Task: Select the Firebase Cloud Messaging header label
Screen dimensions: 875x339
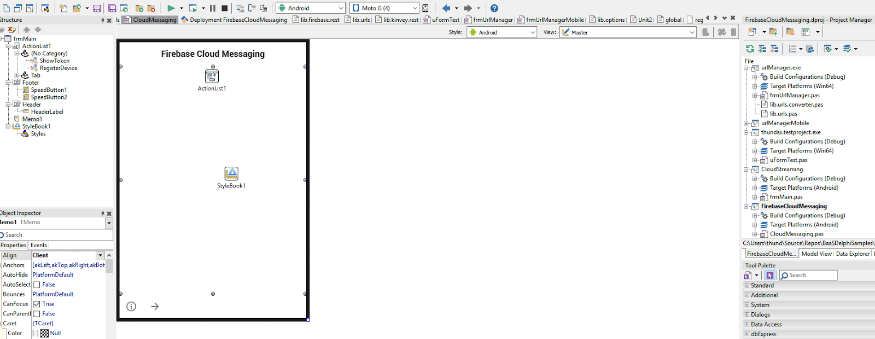Action: click(x=213, y=54)
